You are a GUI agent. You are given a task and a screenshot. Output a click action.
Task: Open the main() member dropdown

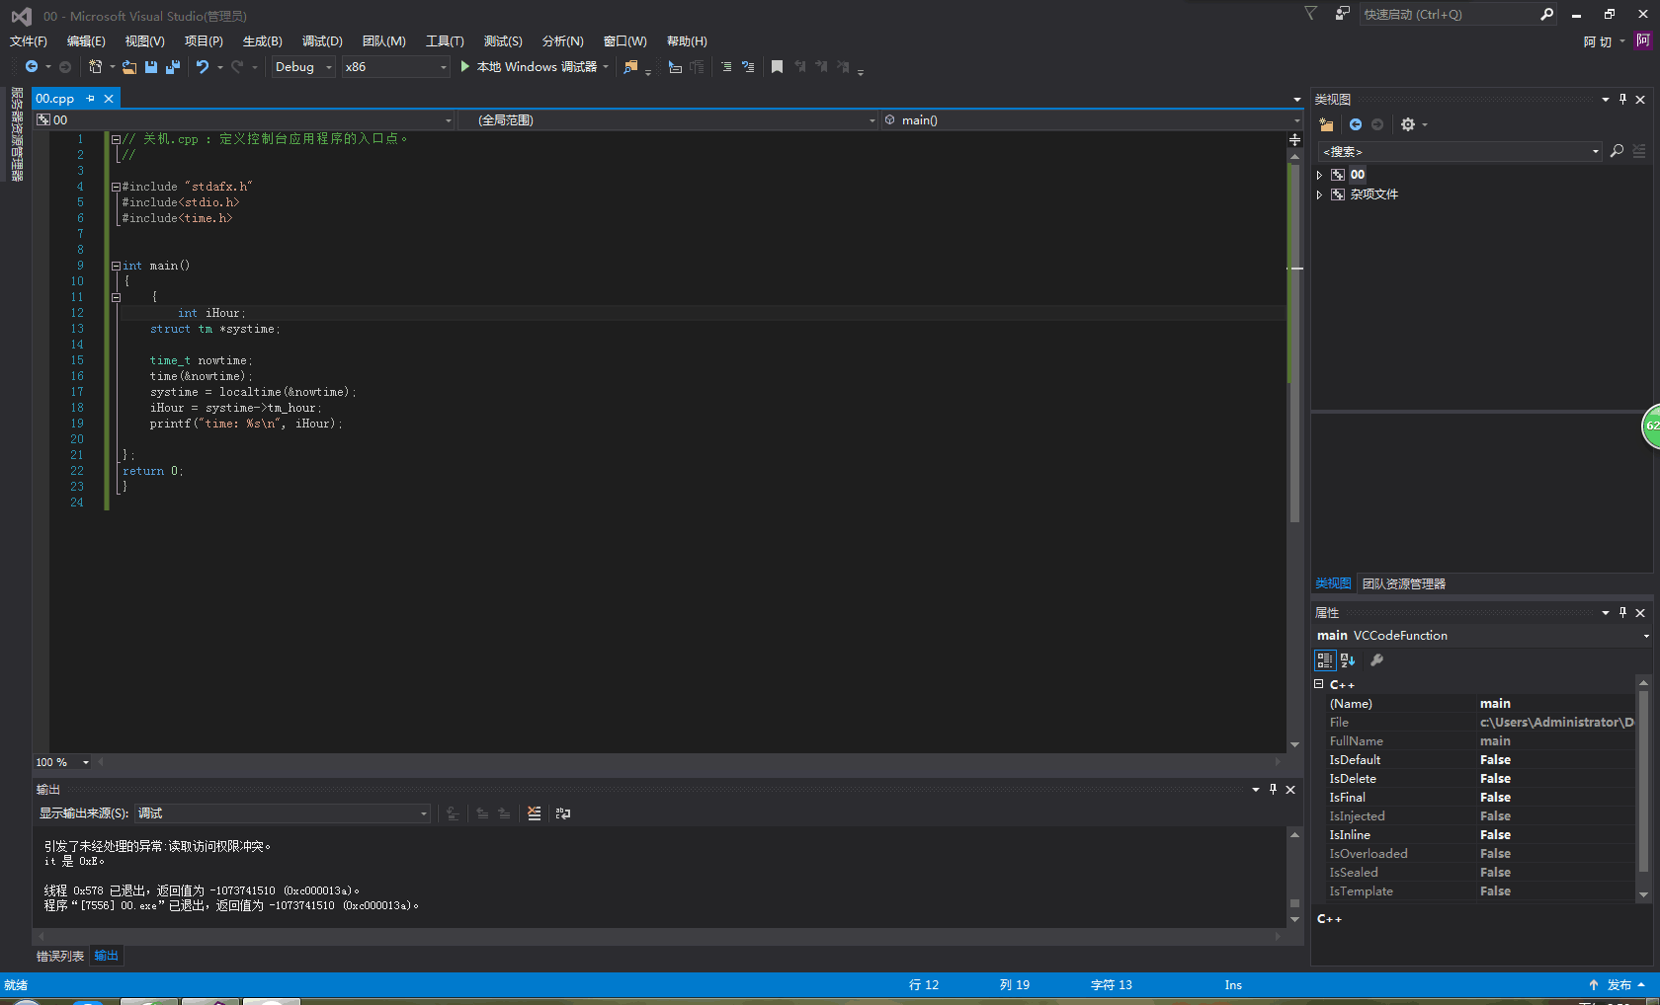coord(1092,120)
